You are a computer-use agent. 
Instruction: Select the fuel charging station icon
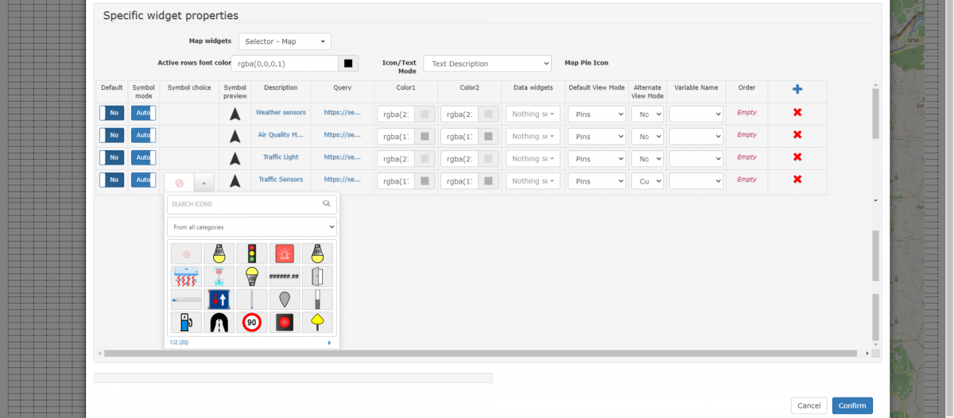pyautogui.click(x=187, y=322)
